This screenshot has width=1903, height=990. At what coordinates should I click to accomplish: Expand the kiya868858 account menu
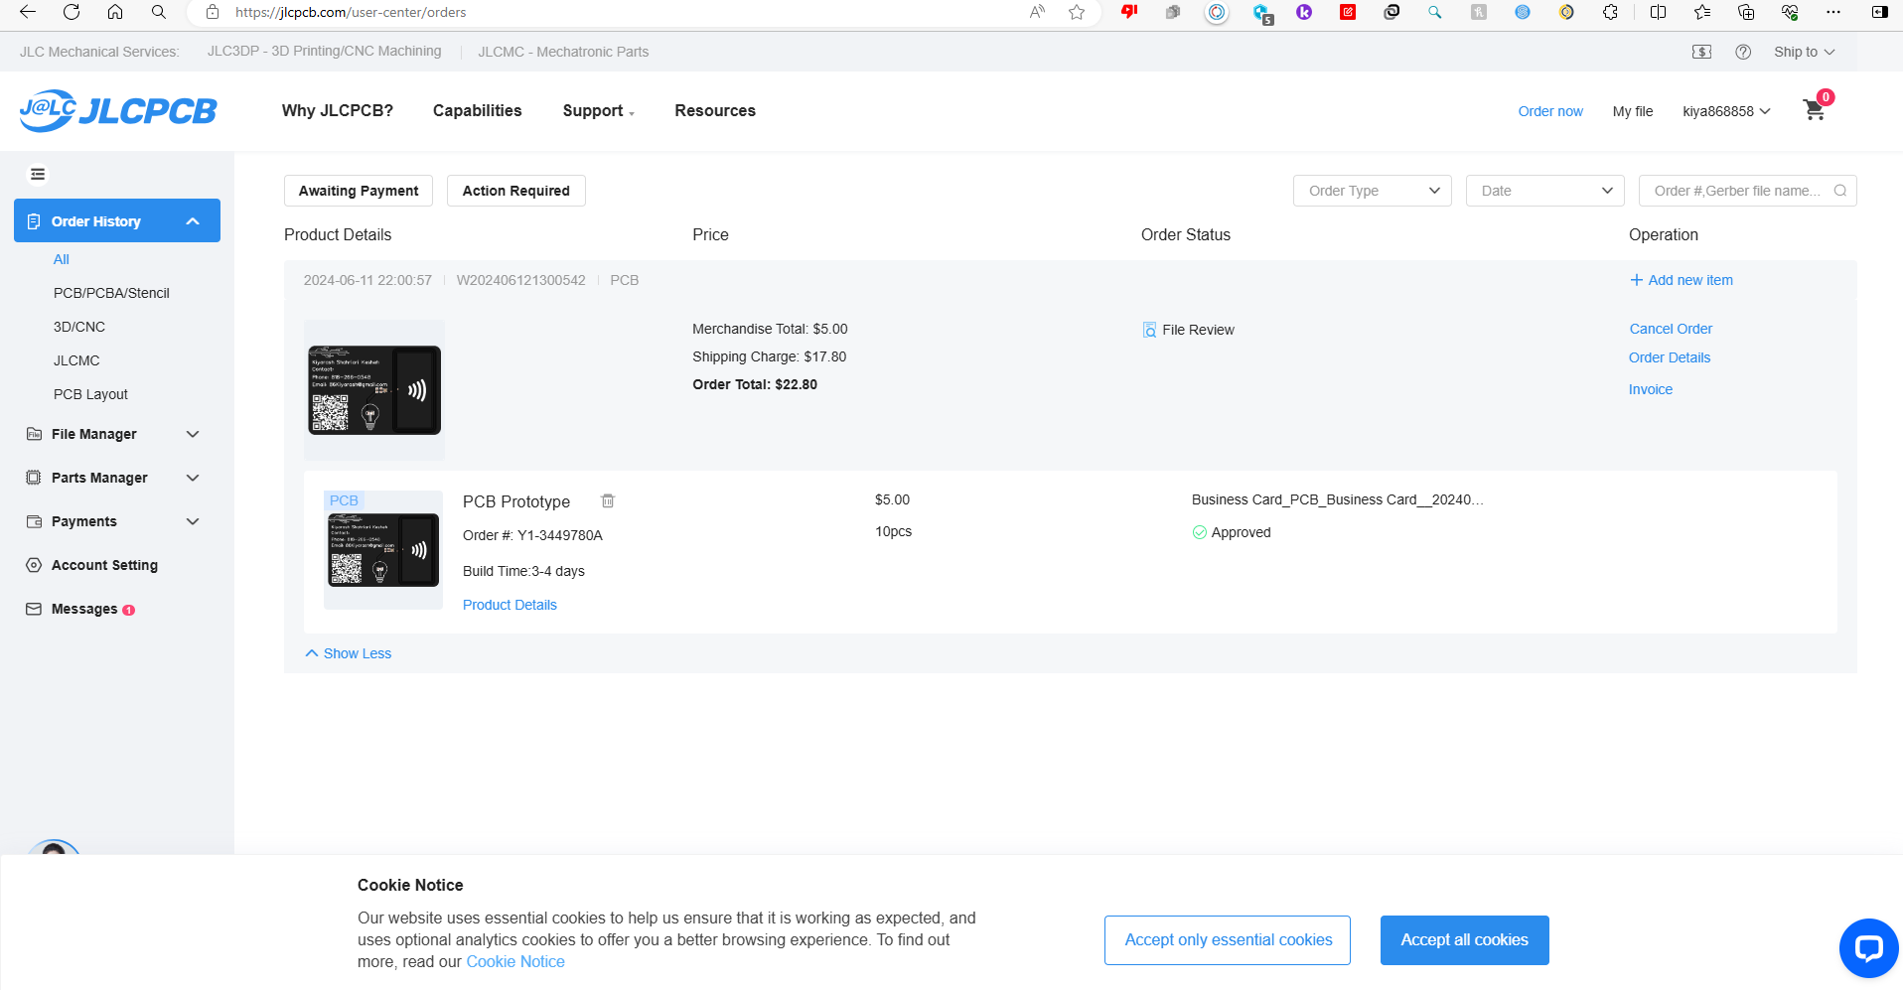tap(1726, 111)
